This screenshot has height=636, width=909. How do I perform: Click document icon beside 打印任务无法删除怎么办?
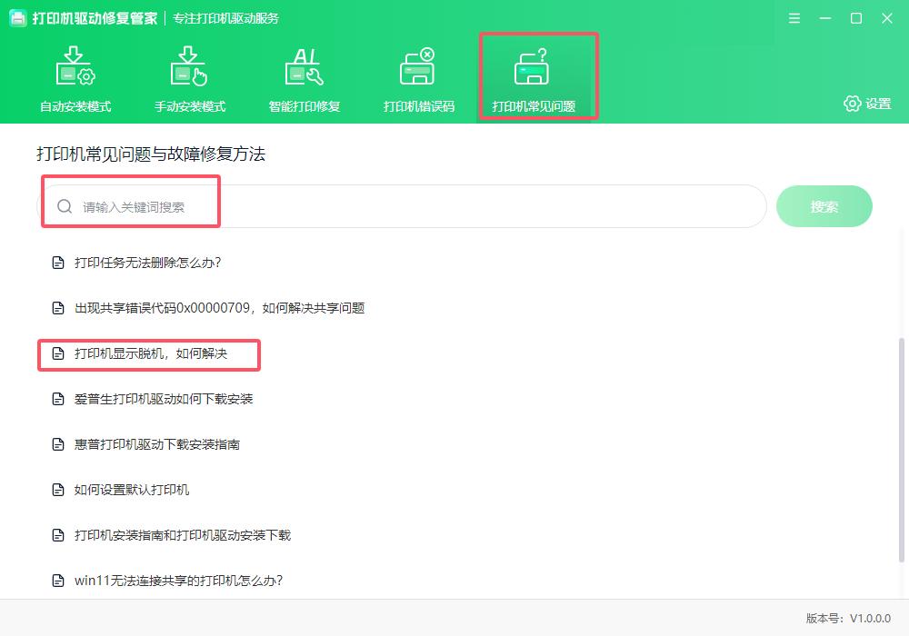(x=58, y=263)
